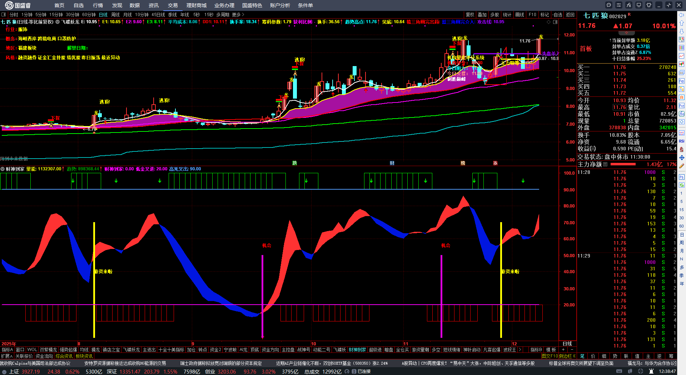Click the plus button to add indicator pane
Screen dimensions: 686x375
(x=563, y=350)
